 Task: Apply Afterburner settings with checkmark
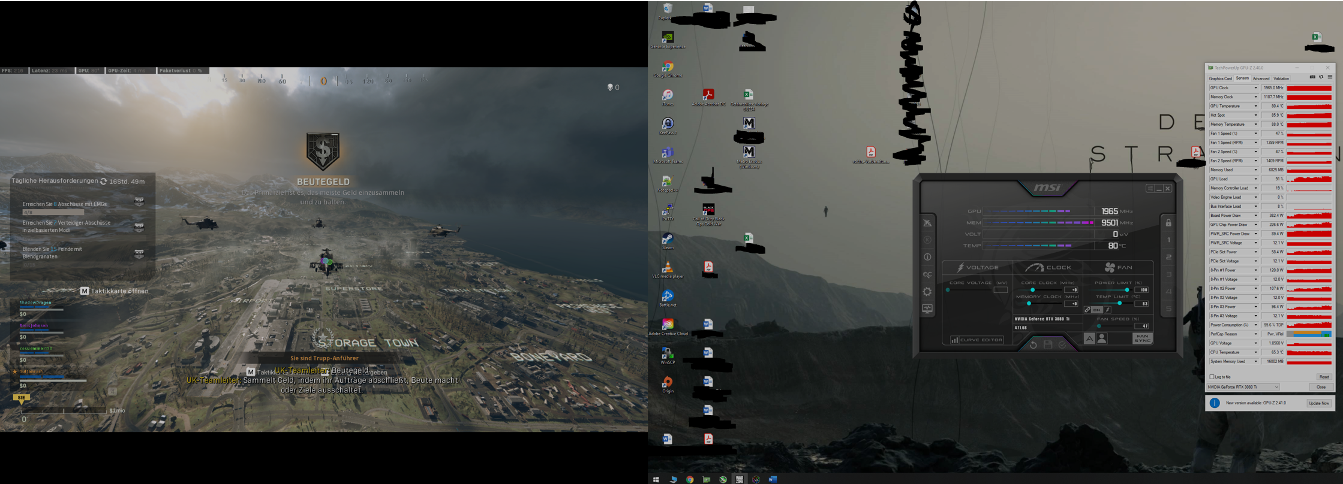[1062, 345]
